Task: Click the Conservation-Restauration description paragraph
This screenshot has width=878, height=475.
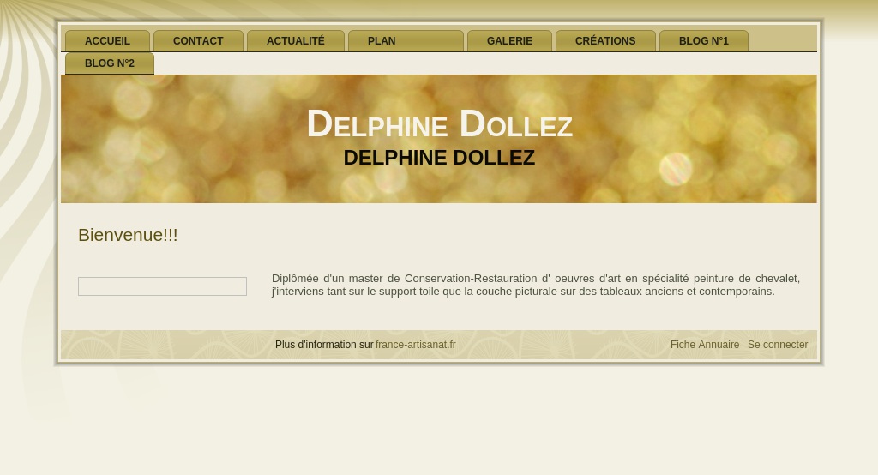Action: point(535,285)
